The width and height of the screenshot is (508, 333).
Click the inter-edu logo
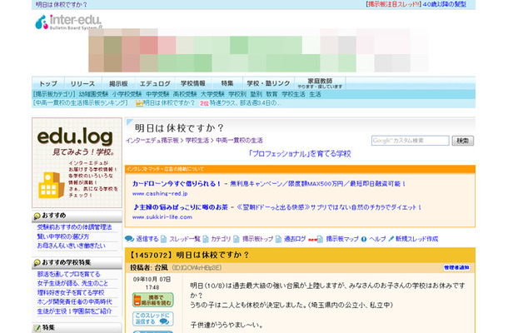[x=68, y=22]
